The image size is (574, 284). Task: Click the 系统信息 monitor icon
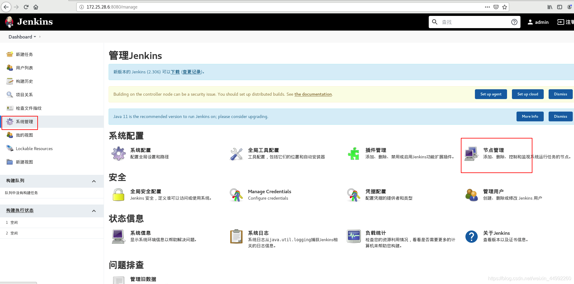119,237
